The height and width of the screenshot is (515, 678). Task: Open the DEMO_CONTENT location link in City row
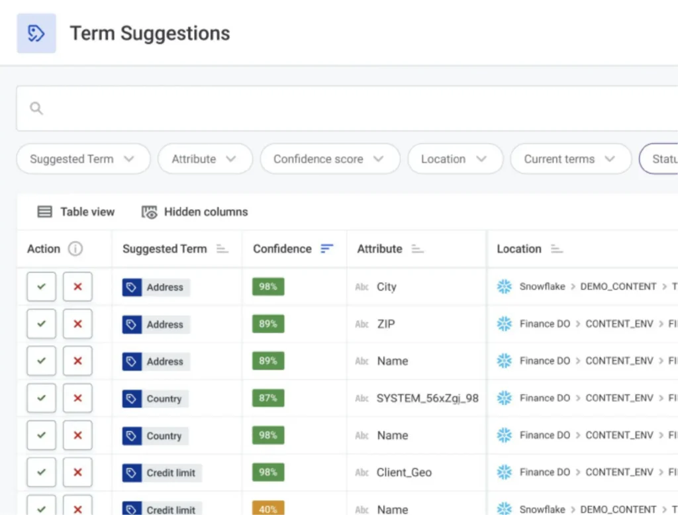618,287
